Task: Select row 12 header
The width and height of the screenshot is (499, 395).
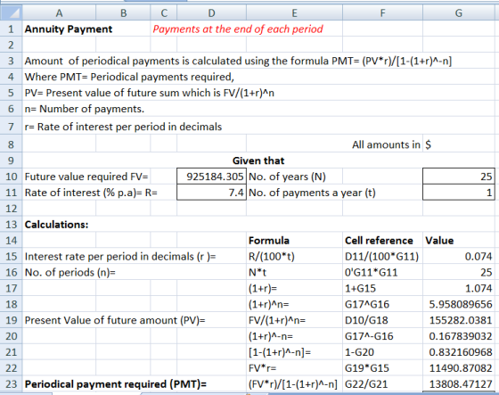Action: 11,209
